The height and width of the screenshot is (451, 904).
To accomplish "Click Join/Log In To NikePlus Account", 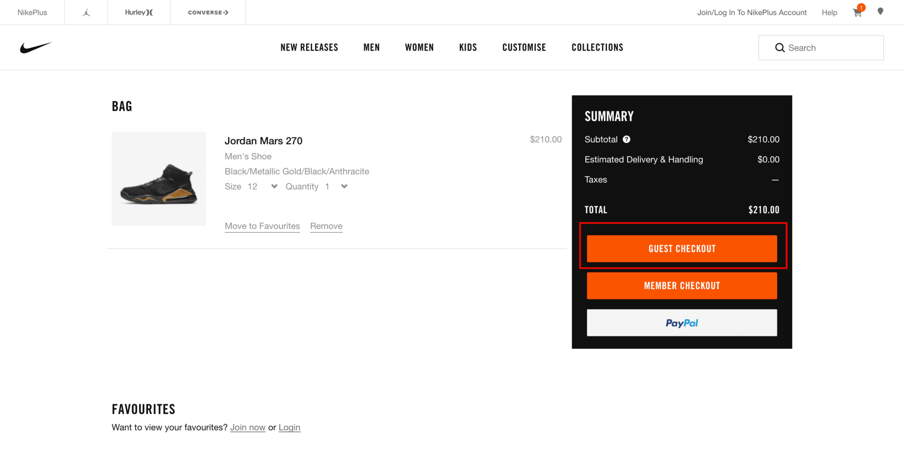I will 752,12.
